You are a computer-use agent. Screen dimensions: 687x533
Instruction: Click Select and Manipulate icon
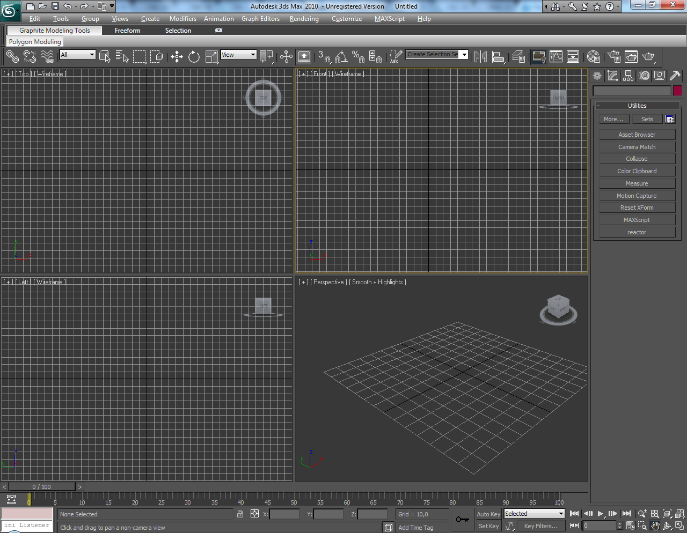[286, 56]
